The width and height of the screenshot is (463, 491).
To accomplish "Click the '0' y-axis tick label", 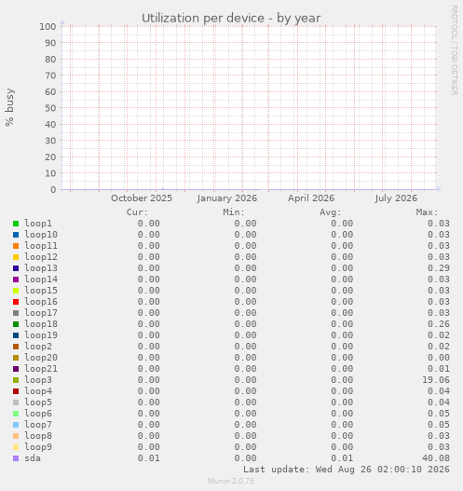I will point(53,189).
